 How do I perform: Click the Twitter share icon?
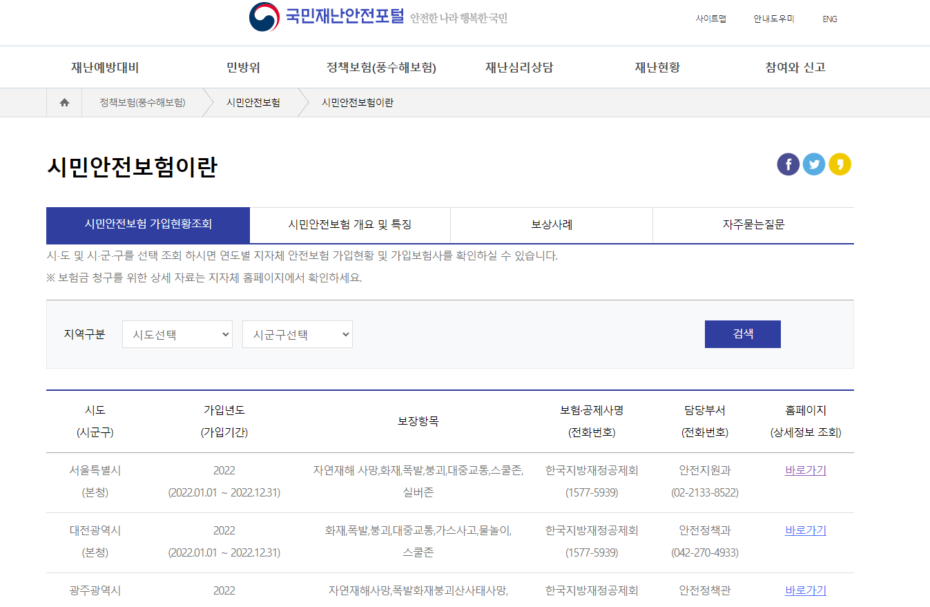814,164
